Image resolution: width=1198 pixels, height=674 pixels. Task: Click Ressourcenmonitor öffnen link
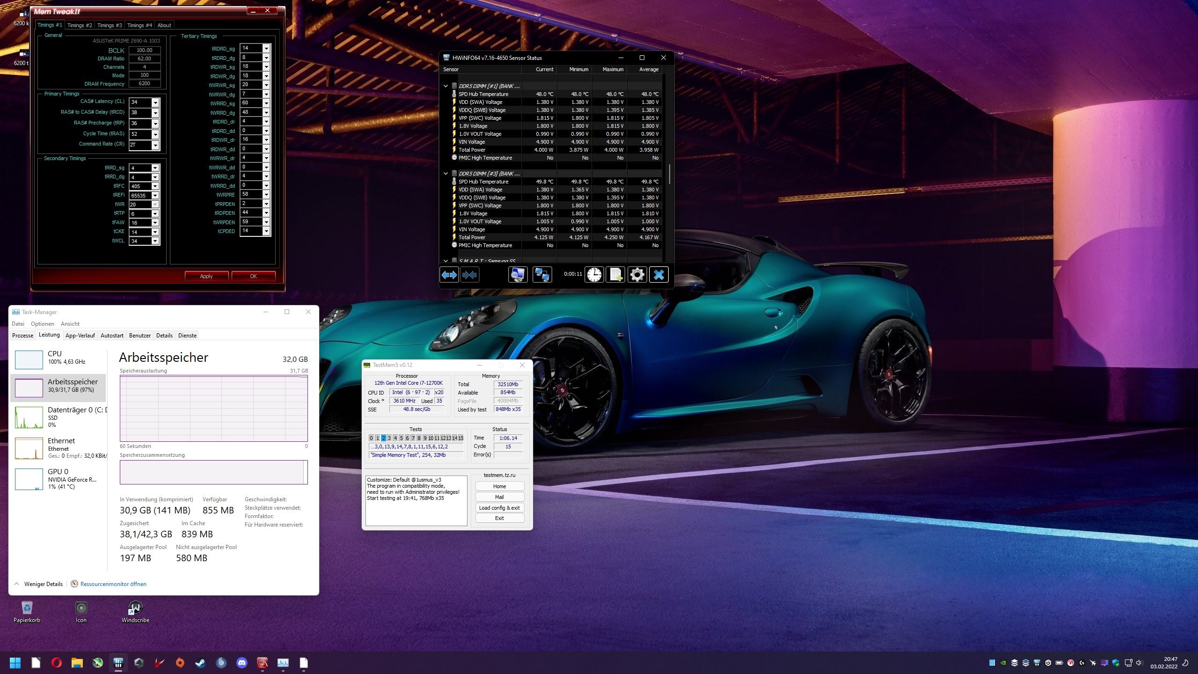click(113, 584)
